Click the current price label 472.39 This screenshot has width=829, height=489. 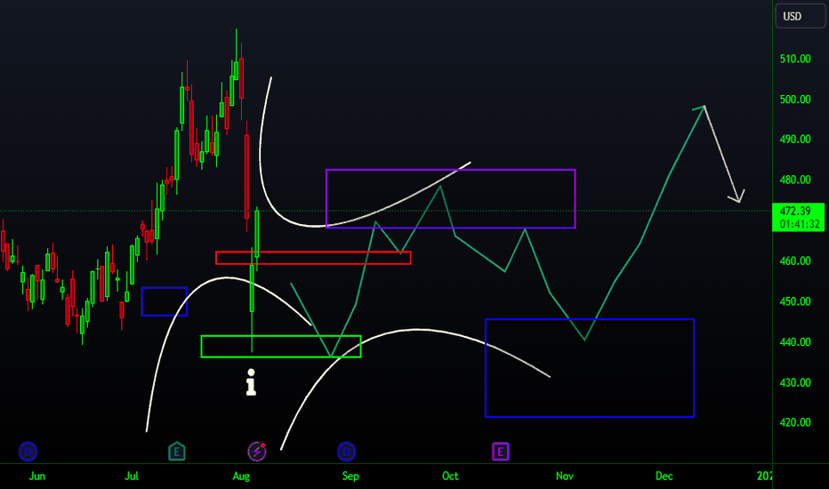[794, 211]
